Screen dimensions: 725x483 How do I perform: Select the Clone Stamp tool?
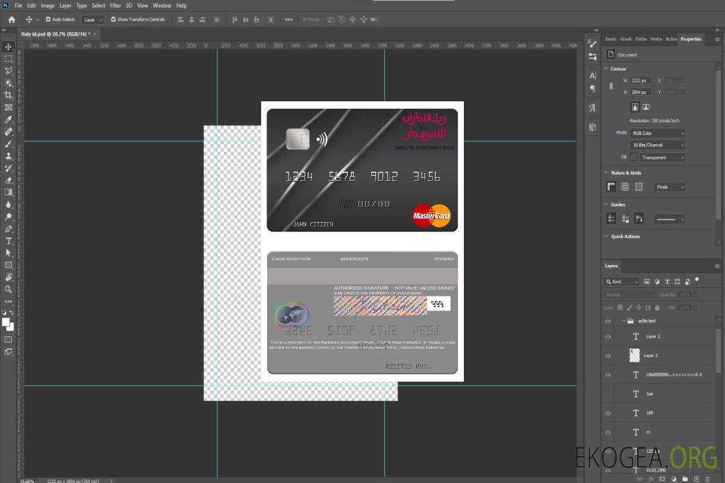[8, 156]
